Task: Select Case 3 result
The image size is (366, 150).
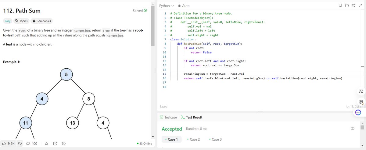Action: click(x=215, y=139)
